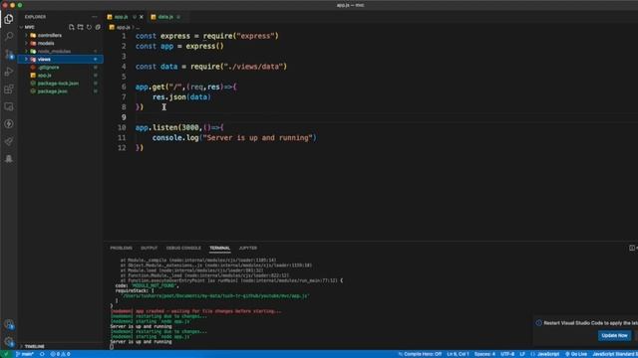Open the Thunder Client lightning icon
This screenshot has width=638, height=358.
tap(9, 124)
